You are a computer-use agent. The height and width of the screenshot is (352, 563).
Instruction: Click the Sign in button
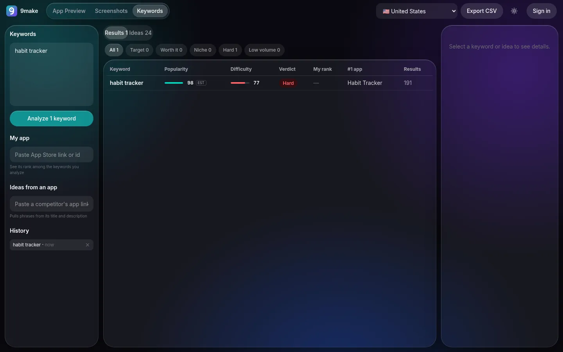(x=541, y=11)
